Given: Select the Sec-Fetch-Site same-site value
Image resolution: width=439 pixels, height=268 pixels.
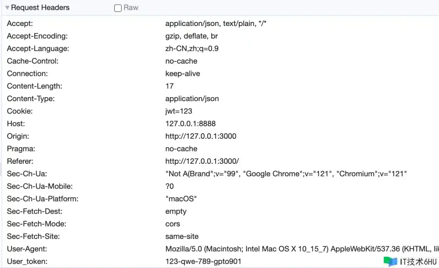Looking at the screenshot, I should [x=182, y=236].
